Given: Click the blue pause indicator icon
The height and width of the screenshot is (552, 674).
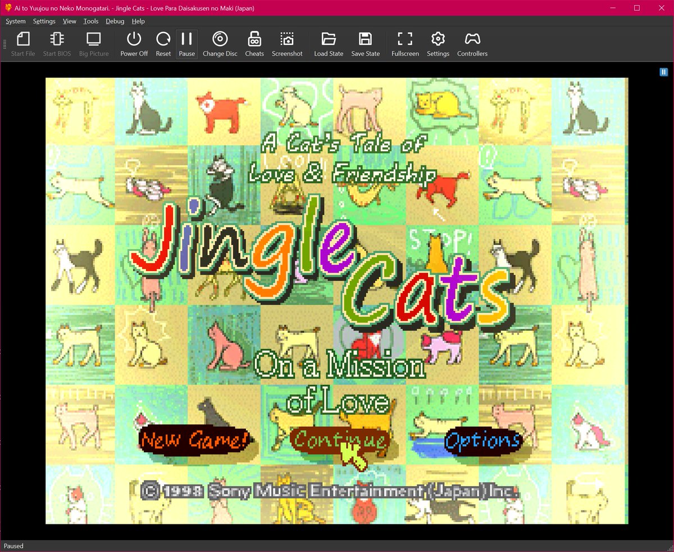Looking at the screenshot, I should click(x=663, y=72).
